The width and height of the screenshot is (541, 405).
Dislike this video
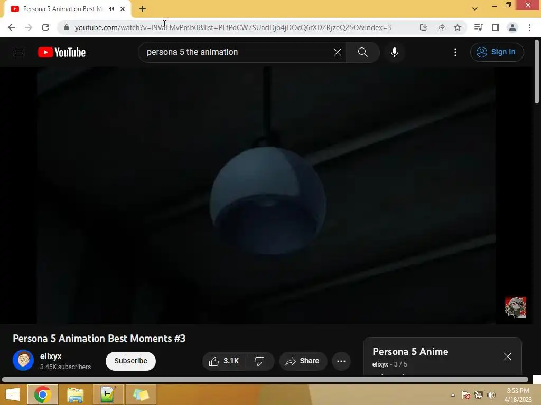pos(260,361)
